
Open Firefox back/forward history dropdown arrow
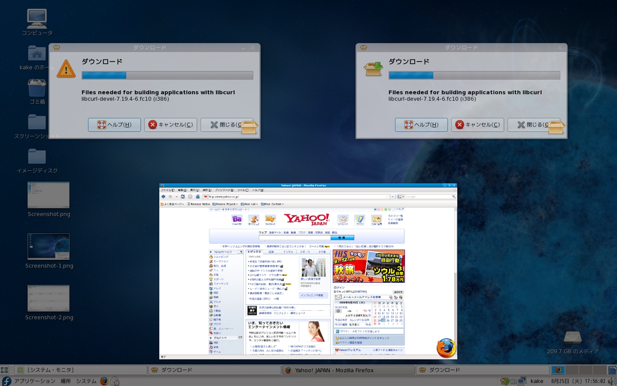[176, 196]
